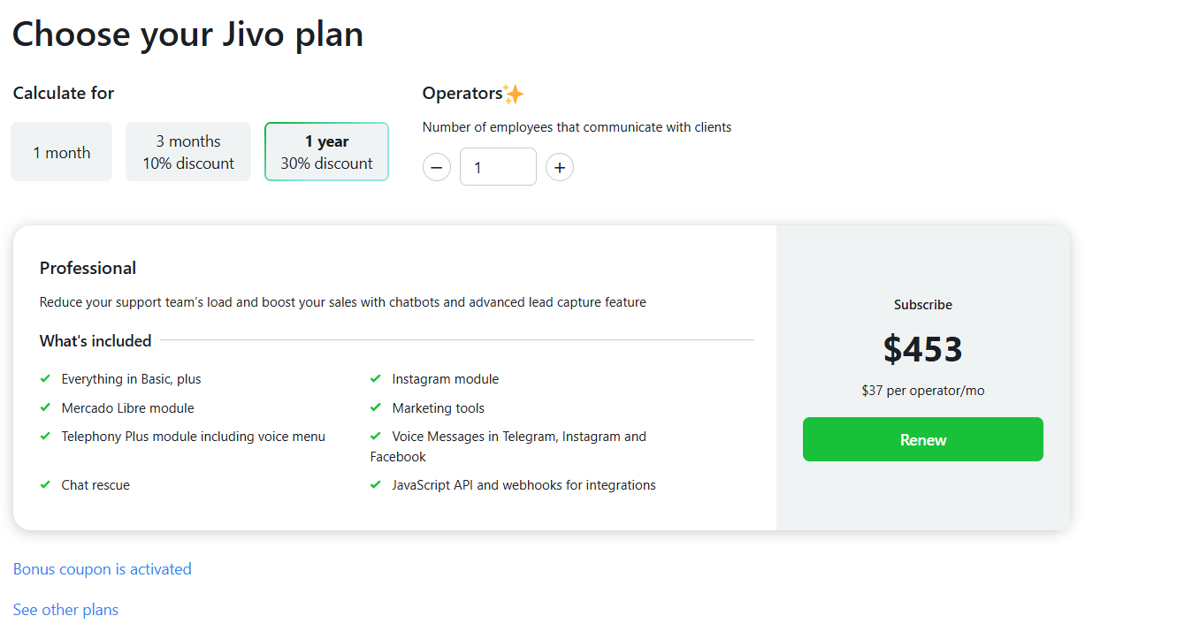The image size is (1192, 639).
Task: Click the checkmark beside Chat rescue
Action: (44, 484)
